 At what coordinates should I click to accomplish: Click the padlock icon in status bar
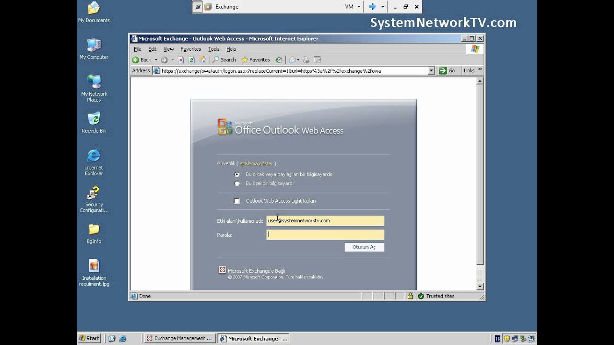(410, 296)
